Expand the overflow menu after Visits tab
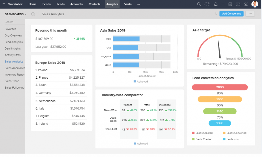This screenshot has width=262, height=157. pos(138,4)
